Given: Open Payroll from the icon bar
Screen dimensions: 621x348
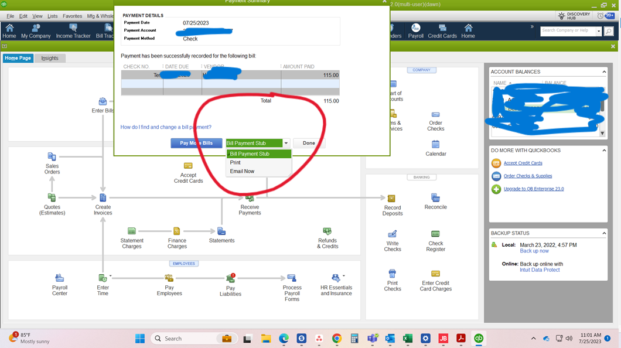Looking at the screenshot, I should pos(415,31).
